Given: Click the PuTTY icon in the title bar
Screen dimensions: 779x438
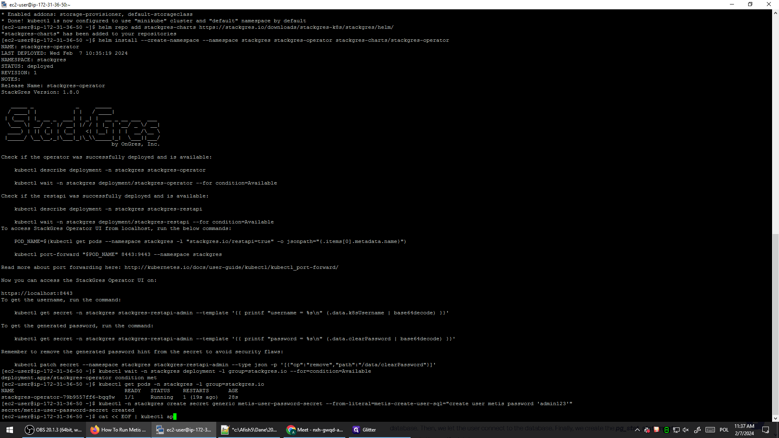Looking at the screenshot, I should point(4,4).
